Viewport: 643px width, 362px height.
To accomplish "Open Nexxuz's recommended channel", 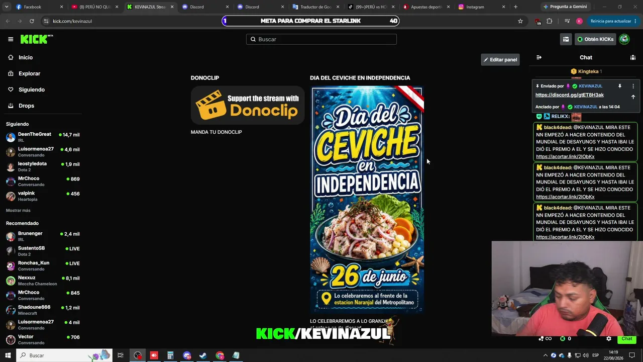I will (43, 281).
